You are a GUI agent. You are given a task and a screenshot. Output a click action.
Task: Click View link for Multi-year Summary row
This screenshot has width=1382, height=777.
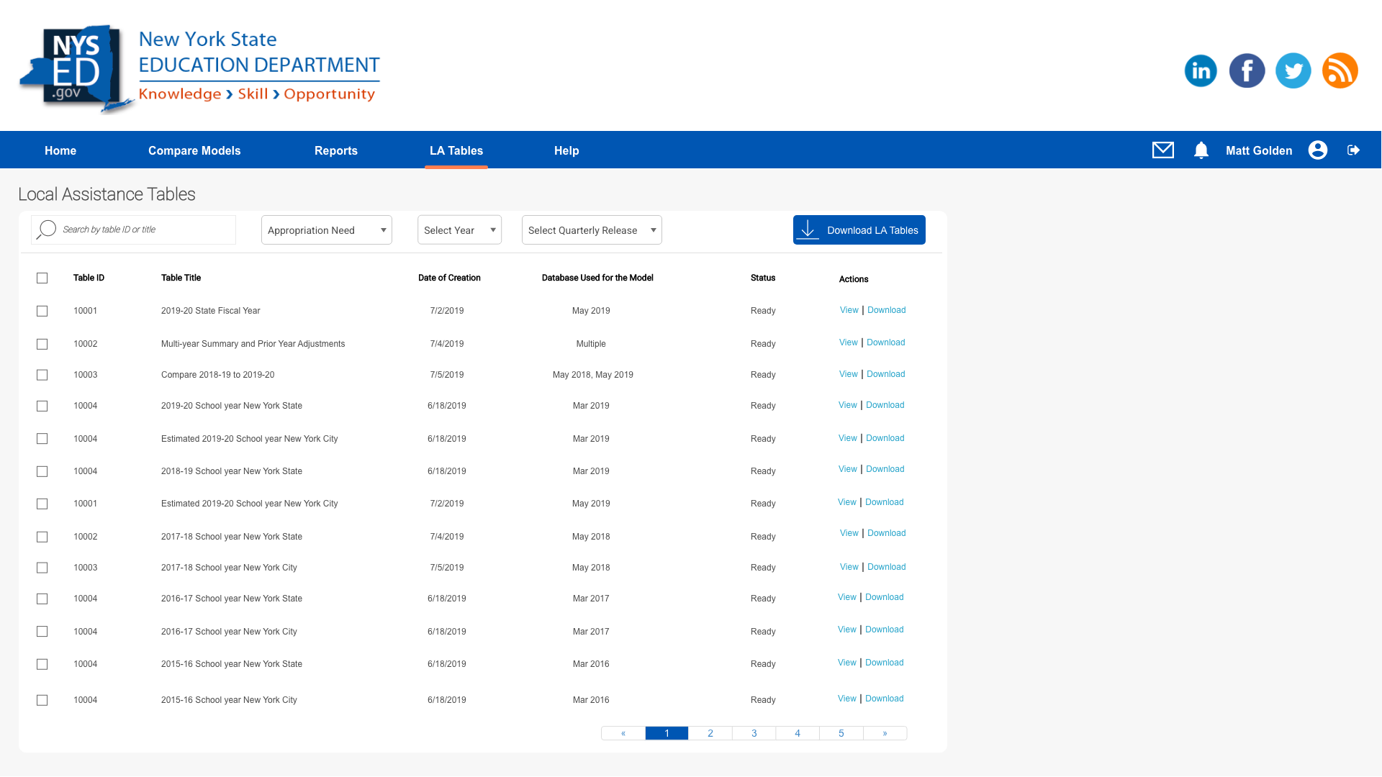tap(848, 342)
